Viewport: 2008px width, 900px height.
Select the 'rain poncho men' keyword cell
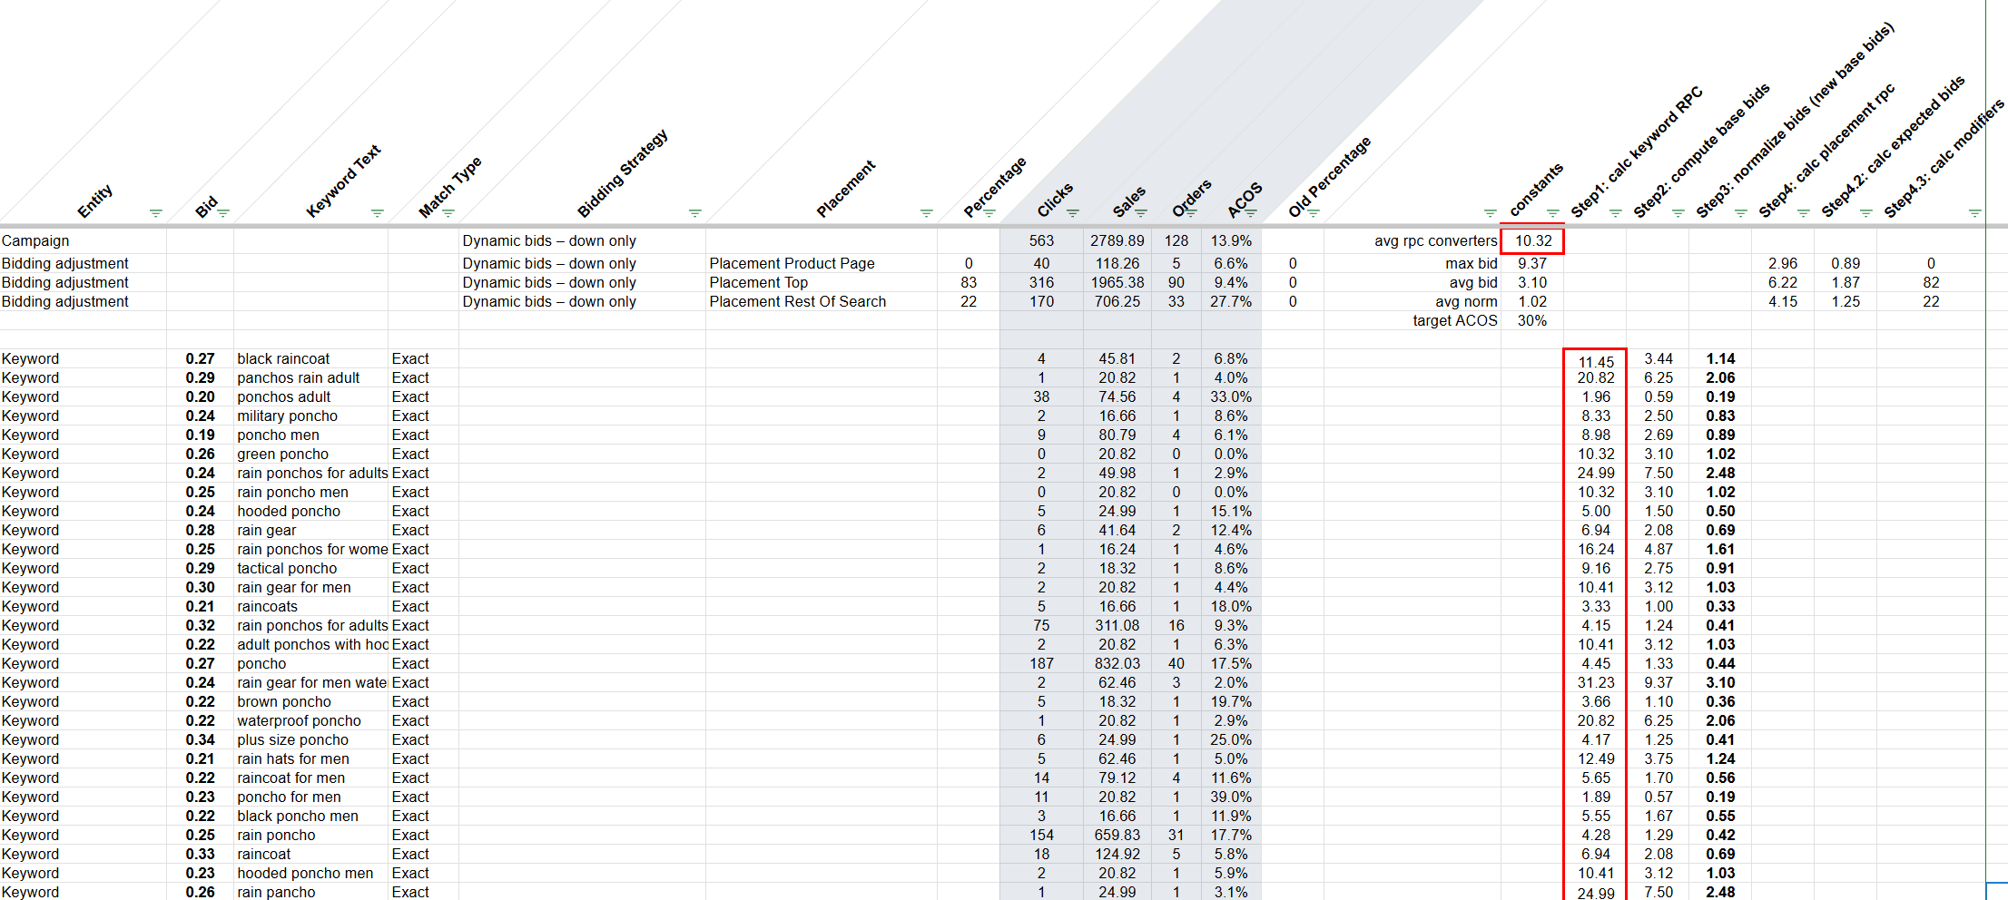click(311, 492)
